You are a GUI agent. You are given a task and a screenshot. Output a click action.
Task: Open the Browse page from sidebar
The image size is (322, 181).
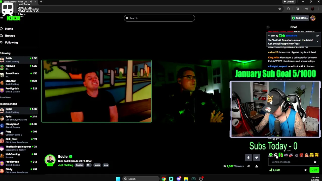[8, 36]
